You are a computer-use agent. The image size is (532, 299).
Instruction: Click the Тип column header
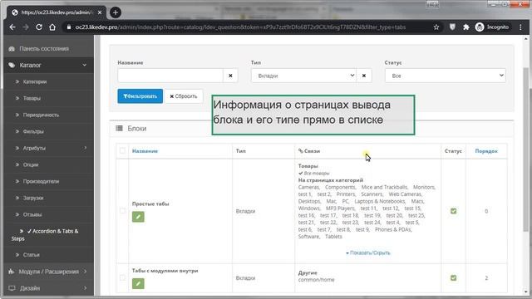pyautogui.click(x=240, y=151)
